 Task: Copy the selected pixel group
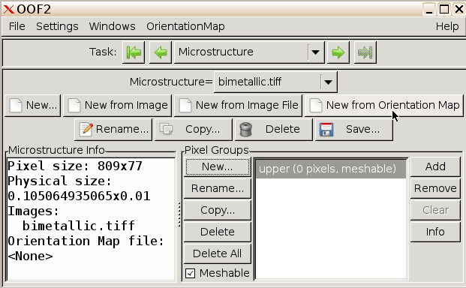[218, 210]
